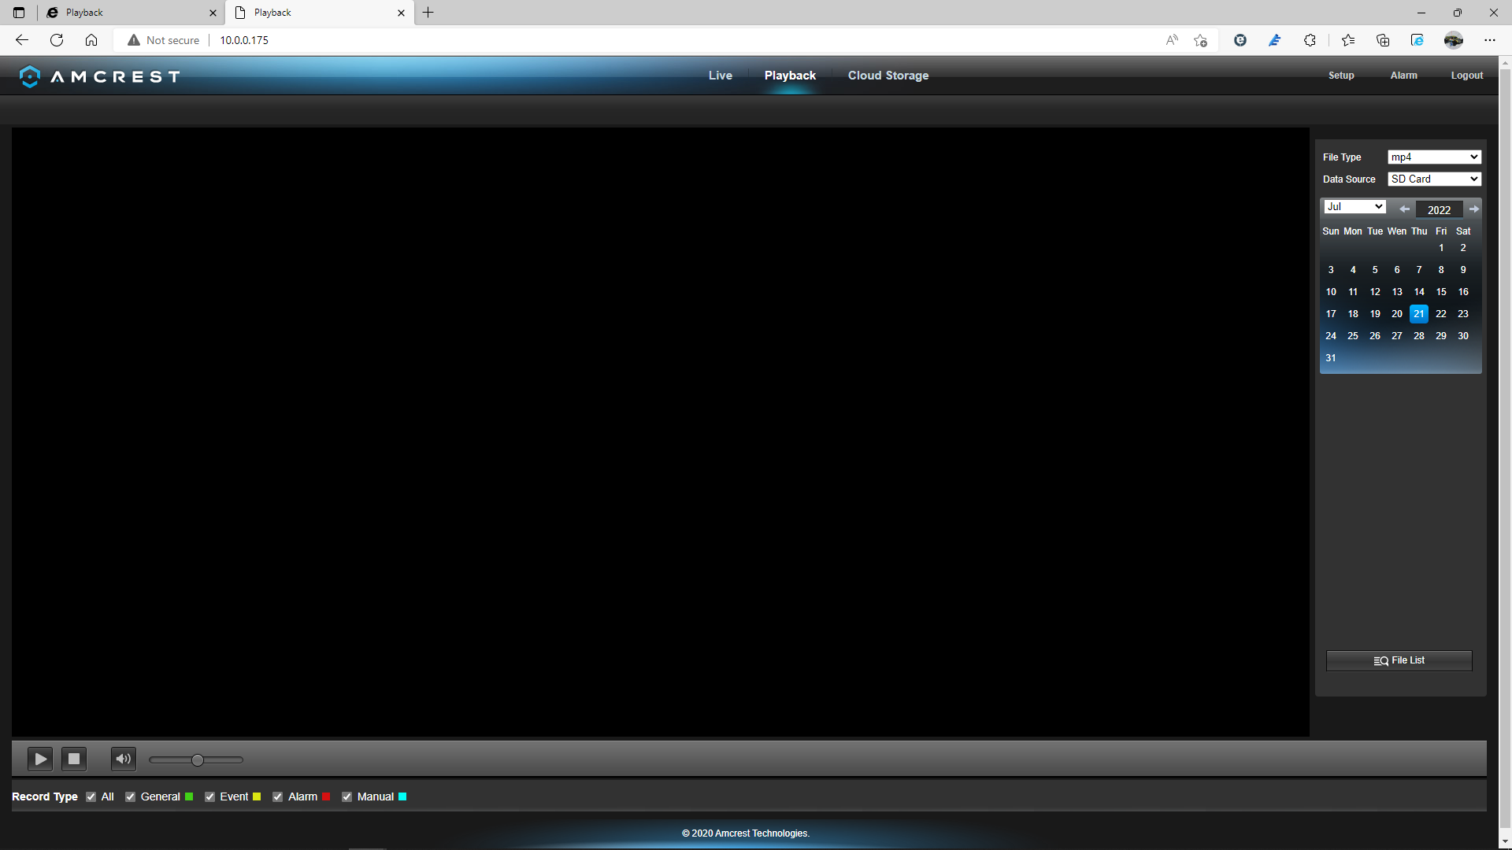The height and width of the screenshot is (850, 1512).
Task: Open the browser profile avatar
Action: (x=1454, y=40)
